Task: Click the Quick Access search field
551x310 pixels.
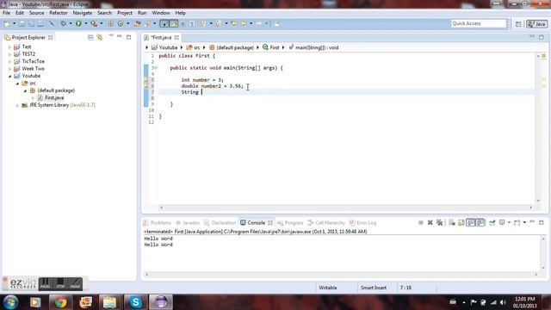Action: pyautogui.click(x=479, y=23)
